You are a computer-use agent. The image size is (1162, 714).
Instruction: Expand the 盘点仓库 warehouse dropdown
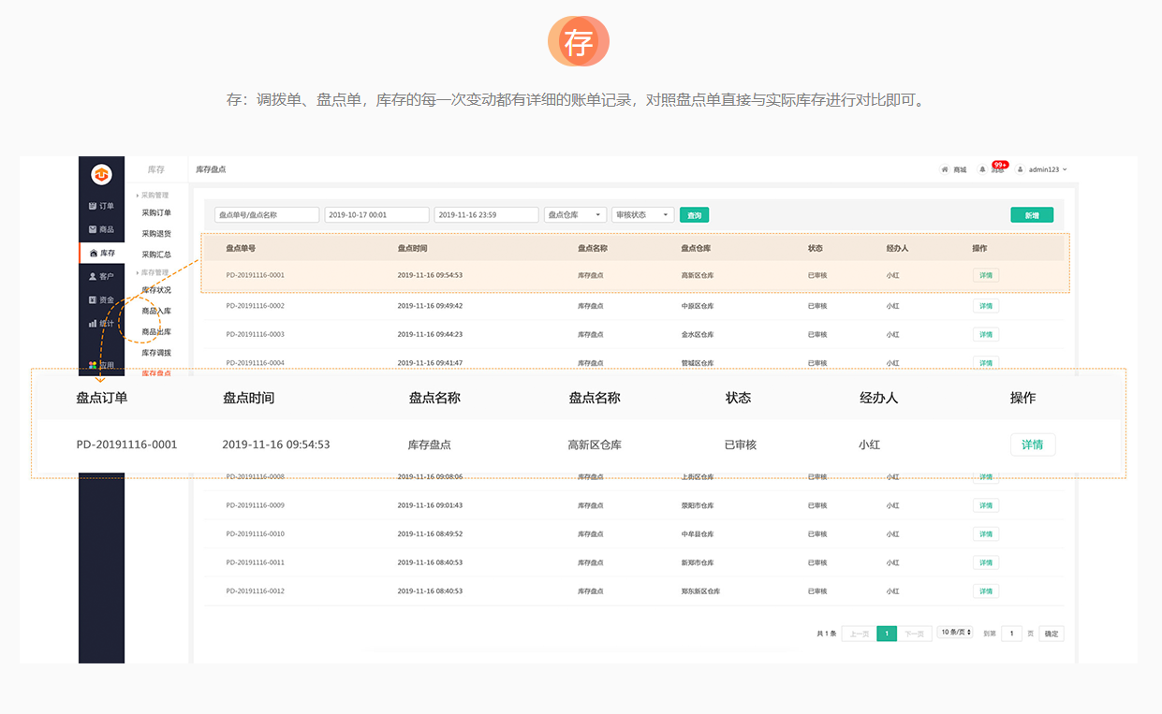(x=575, y=215)
